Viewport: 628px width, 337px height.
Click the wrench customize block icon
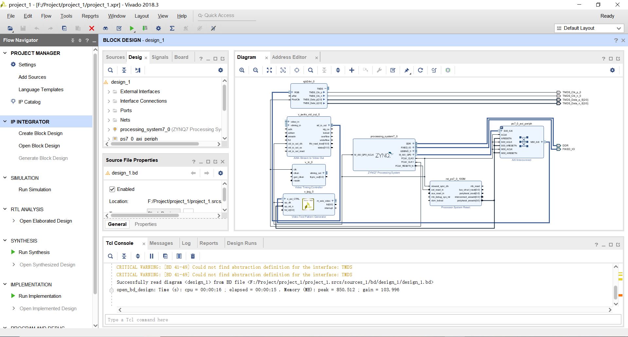click(x=379, y=70)
